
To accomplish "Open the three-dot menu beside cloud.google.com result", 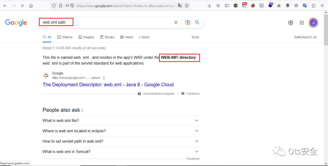I will 104,78.
